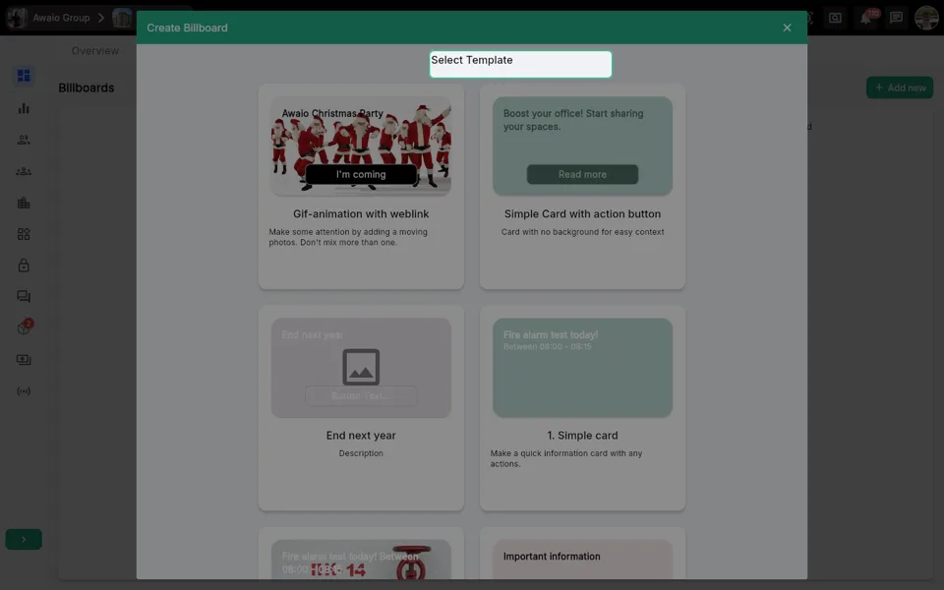The width and height of the screenshot is (944, 590).
Task: Open the buildings icon in the sidebar
Action: [24, 203]
